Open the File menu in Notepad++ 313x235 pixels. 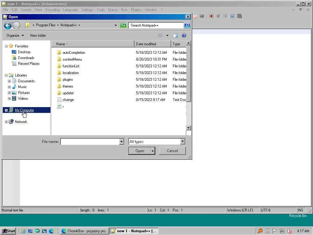point(6,10)
